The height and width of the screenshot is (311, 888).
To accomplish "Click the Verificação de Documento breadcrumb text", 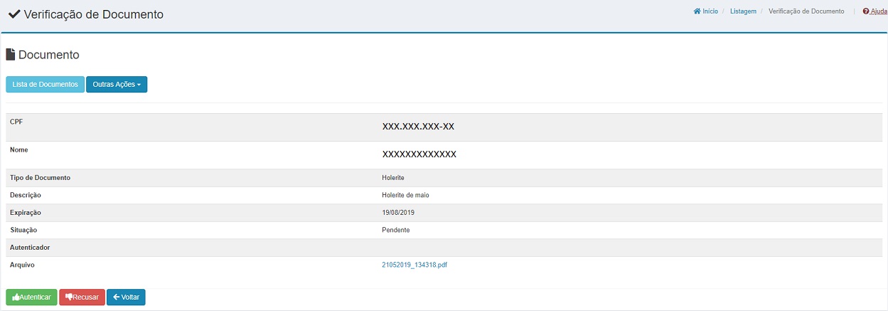I will 806,11.
